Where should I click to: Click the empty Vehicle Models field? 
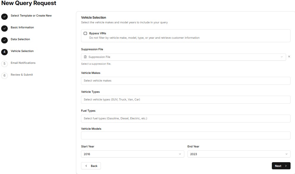(185, 135)
